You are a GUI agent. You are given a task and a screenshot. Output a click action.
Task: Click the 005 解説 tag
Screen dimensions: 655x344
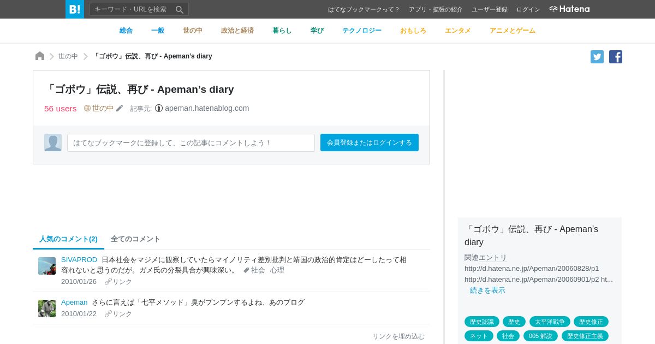540,336
